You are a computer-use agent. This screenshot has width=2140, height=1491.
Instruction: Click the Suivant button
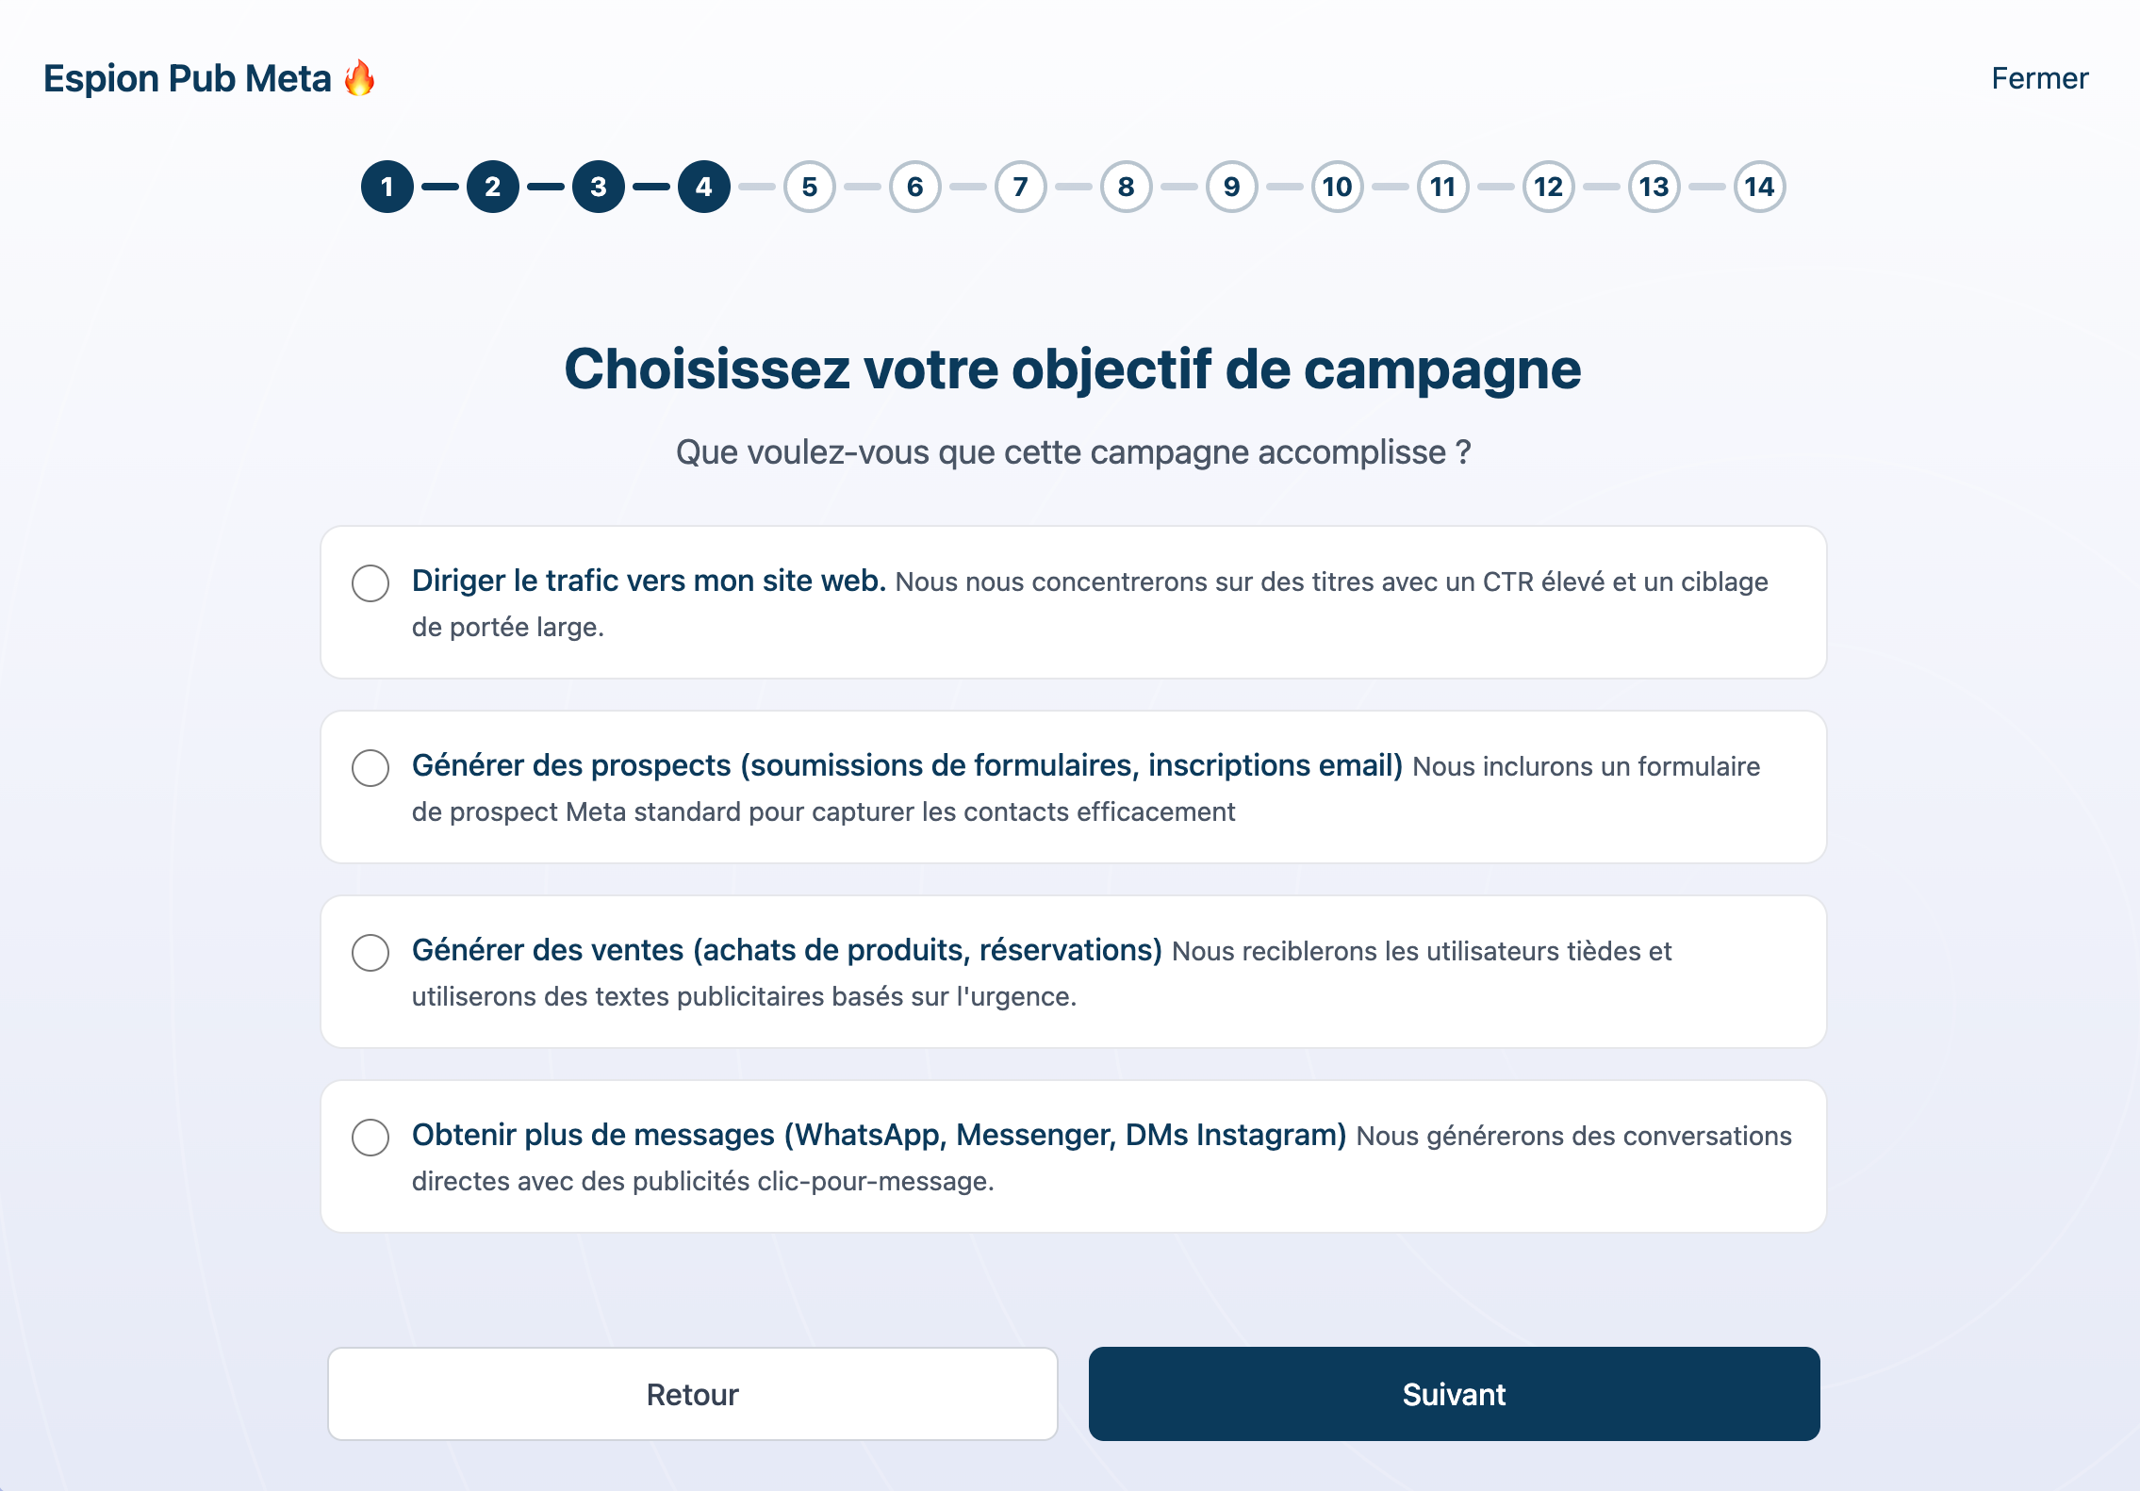1454,1394
